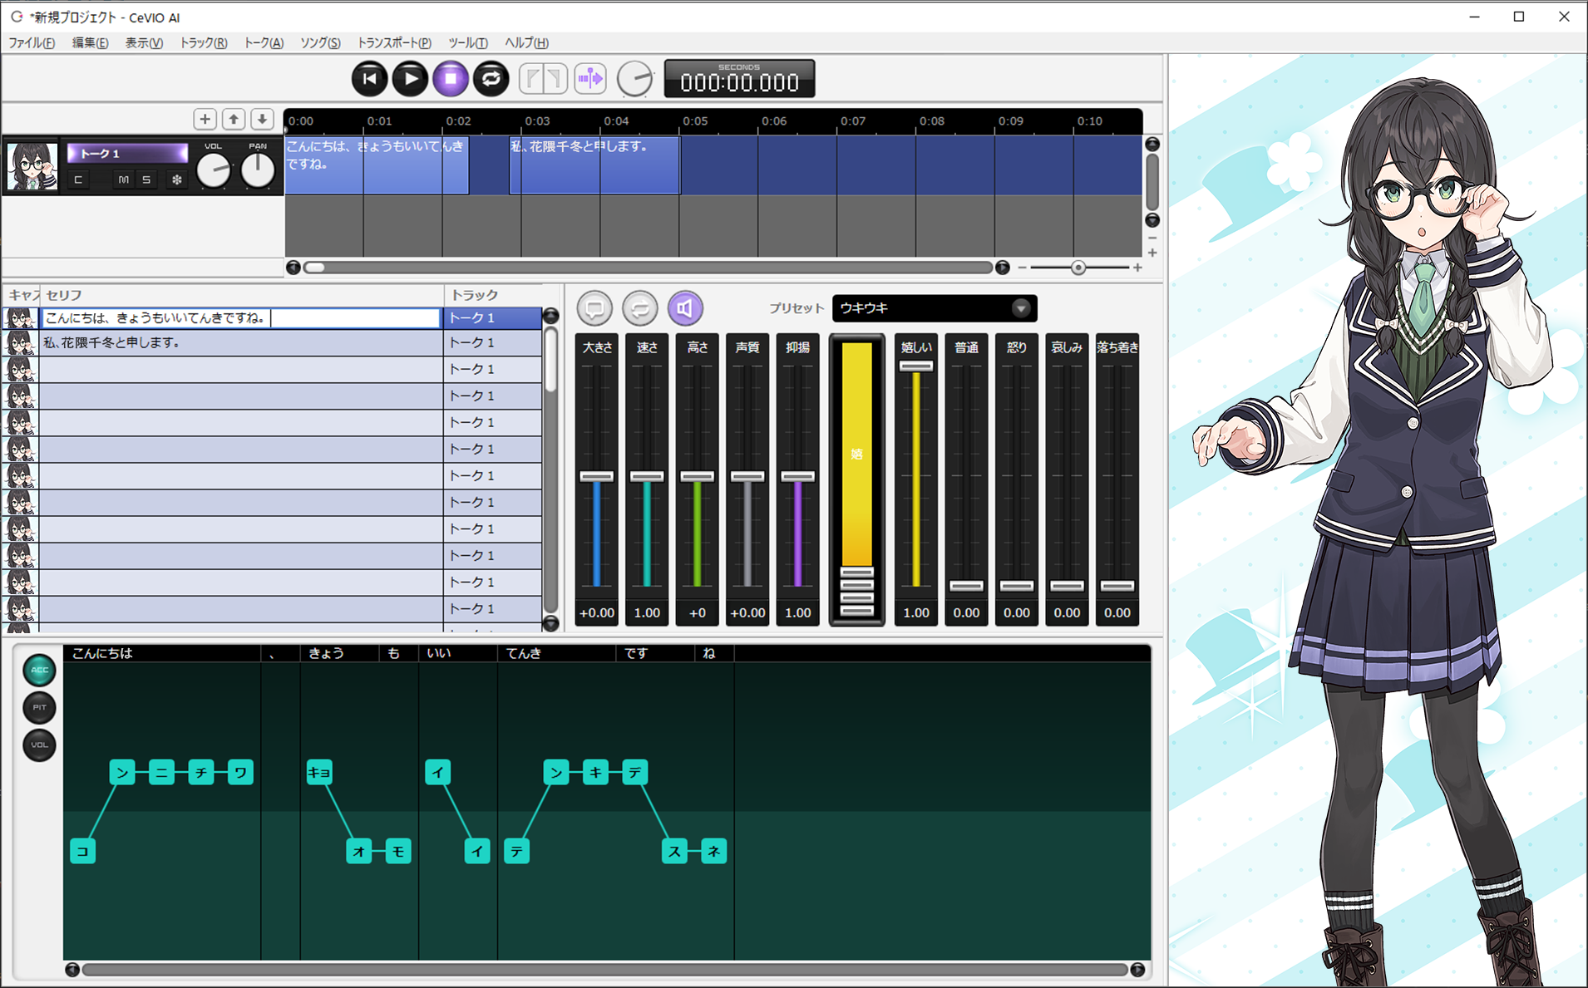Click the セリフ text input field
The height and width of the screenshot is (988, 1588).
pos(241,318)
